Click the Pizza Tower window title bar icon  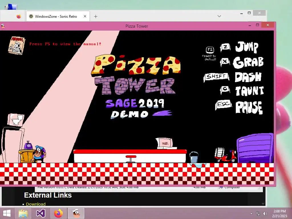3,26
